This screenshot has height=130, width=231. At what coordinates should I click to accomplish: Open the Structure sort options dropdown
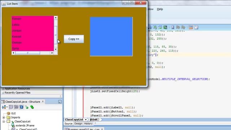coord(5,107)
